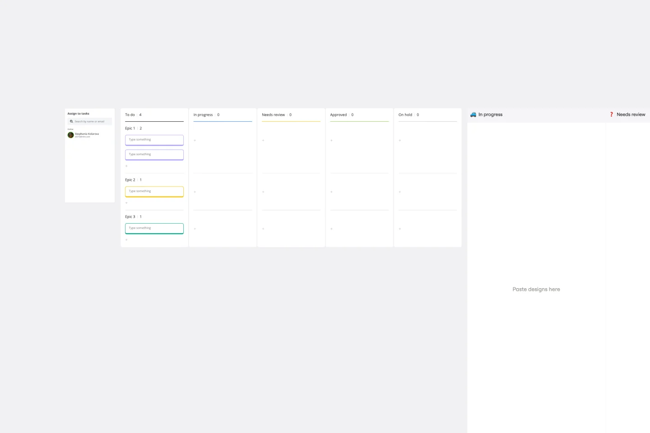650x433 pixels.
Task: Add a card below the Epic 2 section
Action: pos(126,203)
